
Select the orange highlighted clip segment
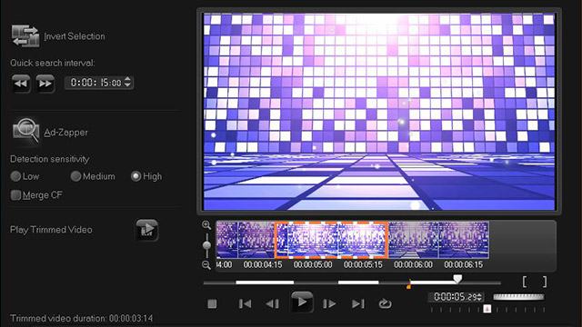(x=331, y=240)
